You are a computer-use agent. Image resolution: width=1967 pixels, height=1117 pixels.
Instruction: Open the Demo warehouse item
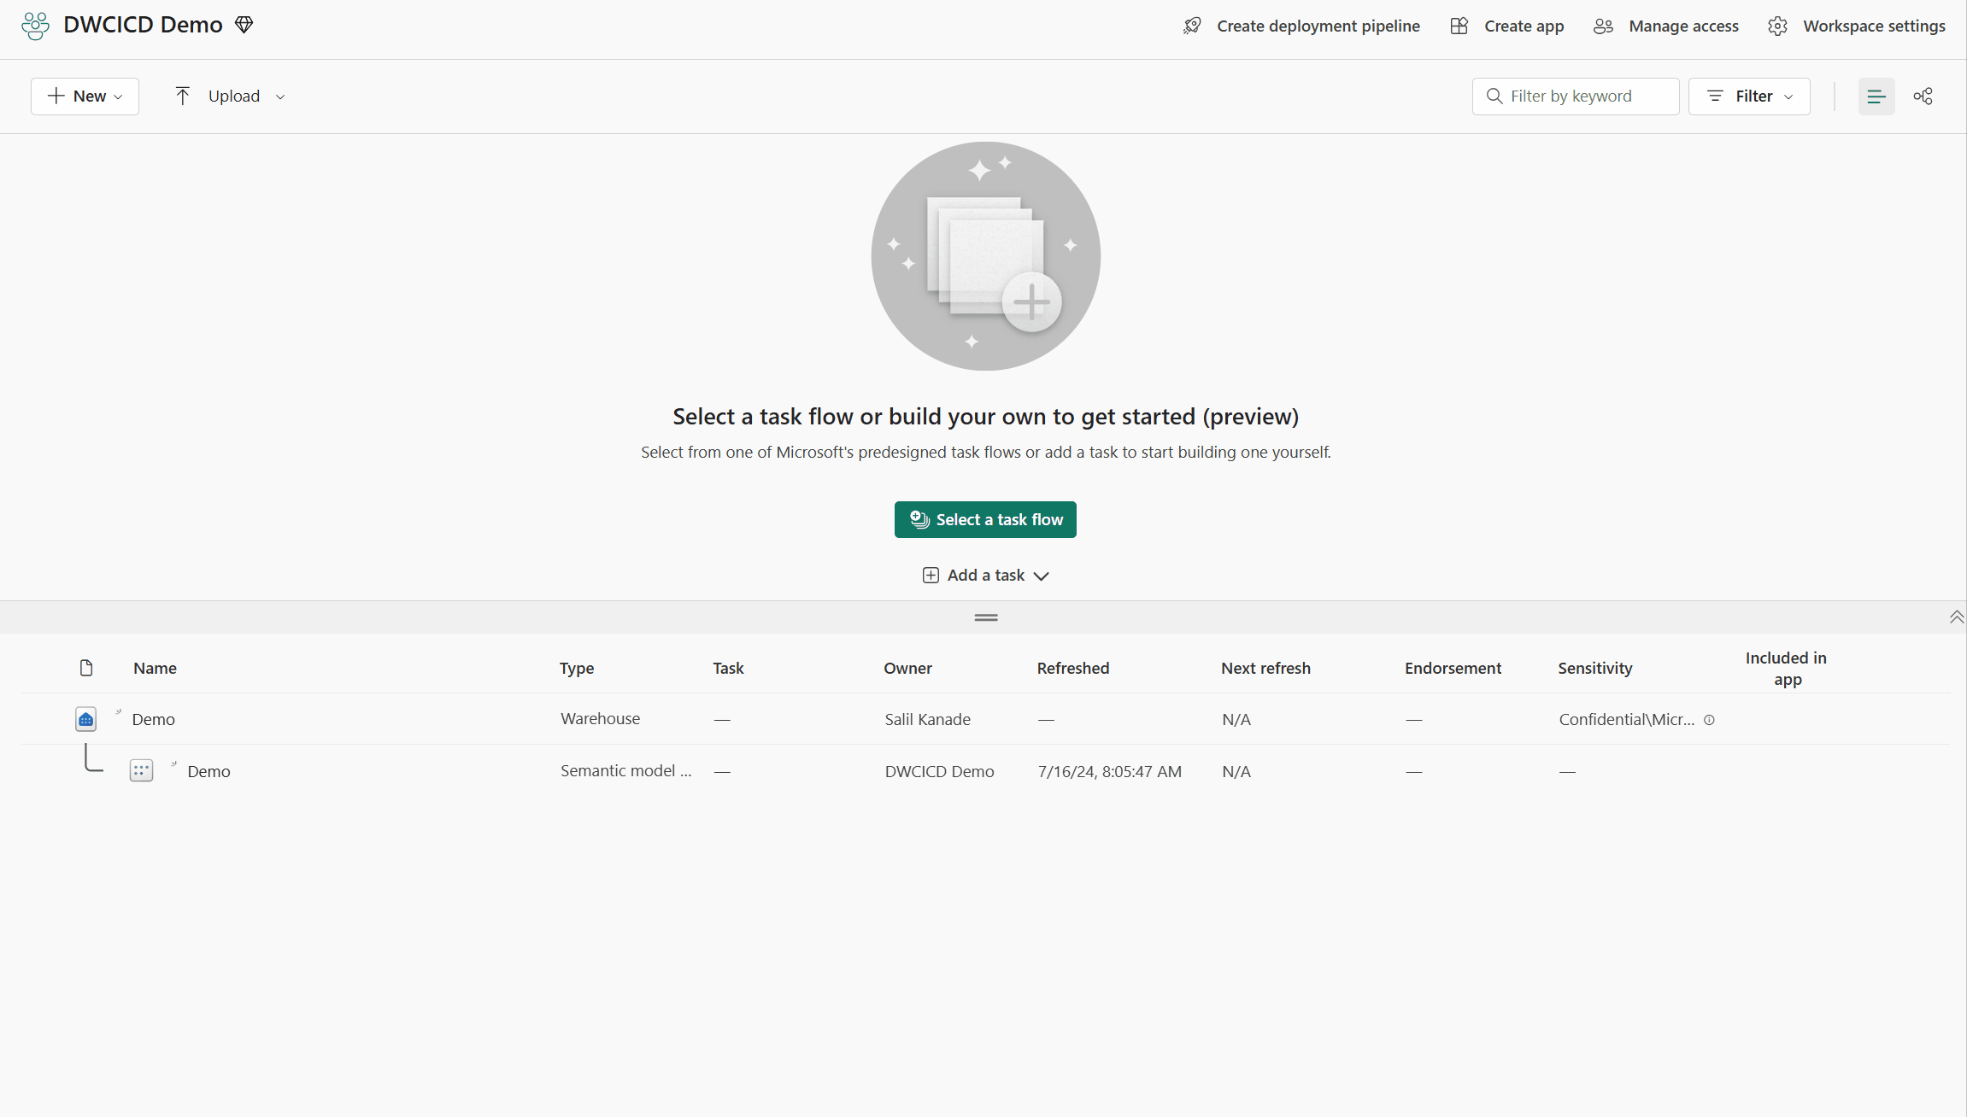153,719
